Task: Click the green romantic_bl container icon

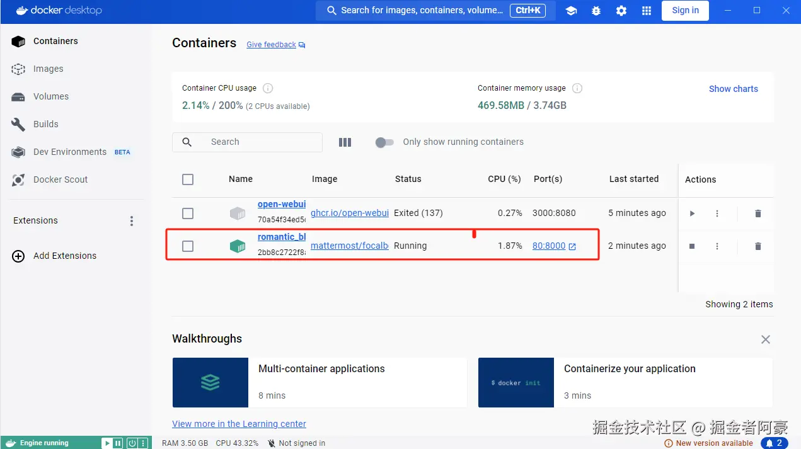Action: click(x=238, y=246)
